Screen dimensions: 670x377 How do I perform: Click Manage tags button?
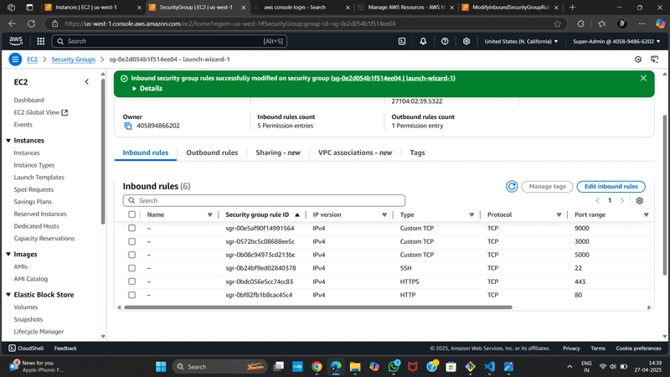coord(547,186)
